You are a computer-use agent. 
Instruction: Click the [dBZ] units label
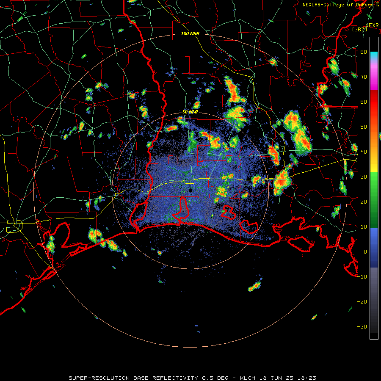pos(359,29)
